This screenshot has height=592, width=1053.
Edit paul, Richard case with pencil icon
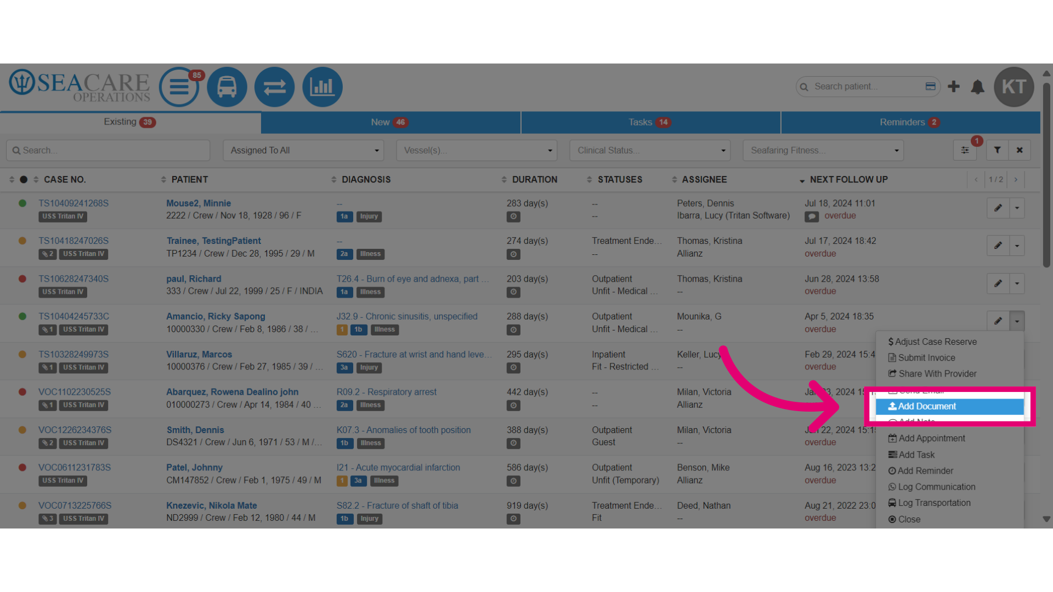(x=998, y=284)
